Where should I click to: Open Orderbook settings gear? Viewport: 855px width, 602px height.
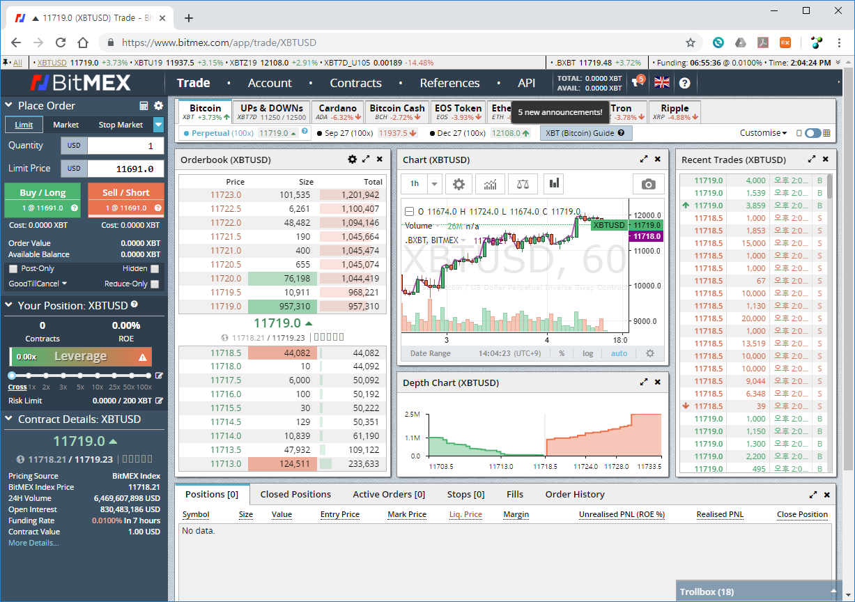[x=352, y=160]
